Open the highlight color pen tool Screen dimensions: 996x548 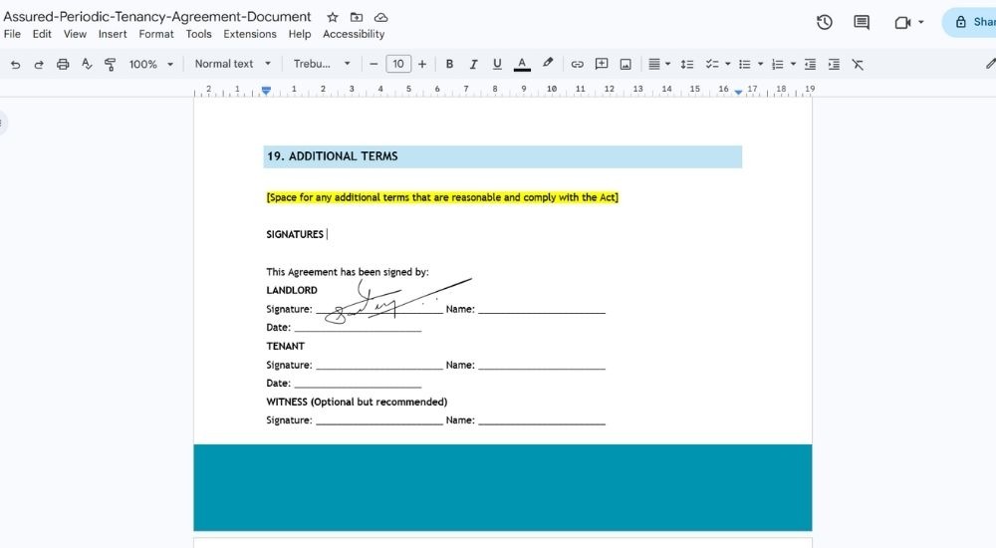[548, 63]
